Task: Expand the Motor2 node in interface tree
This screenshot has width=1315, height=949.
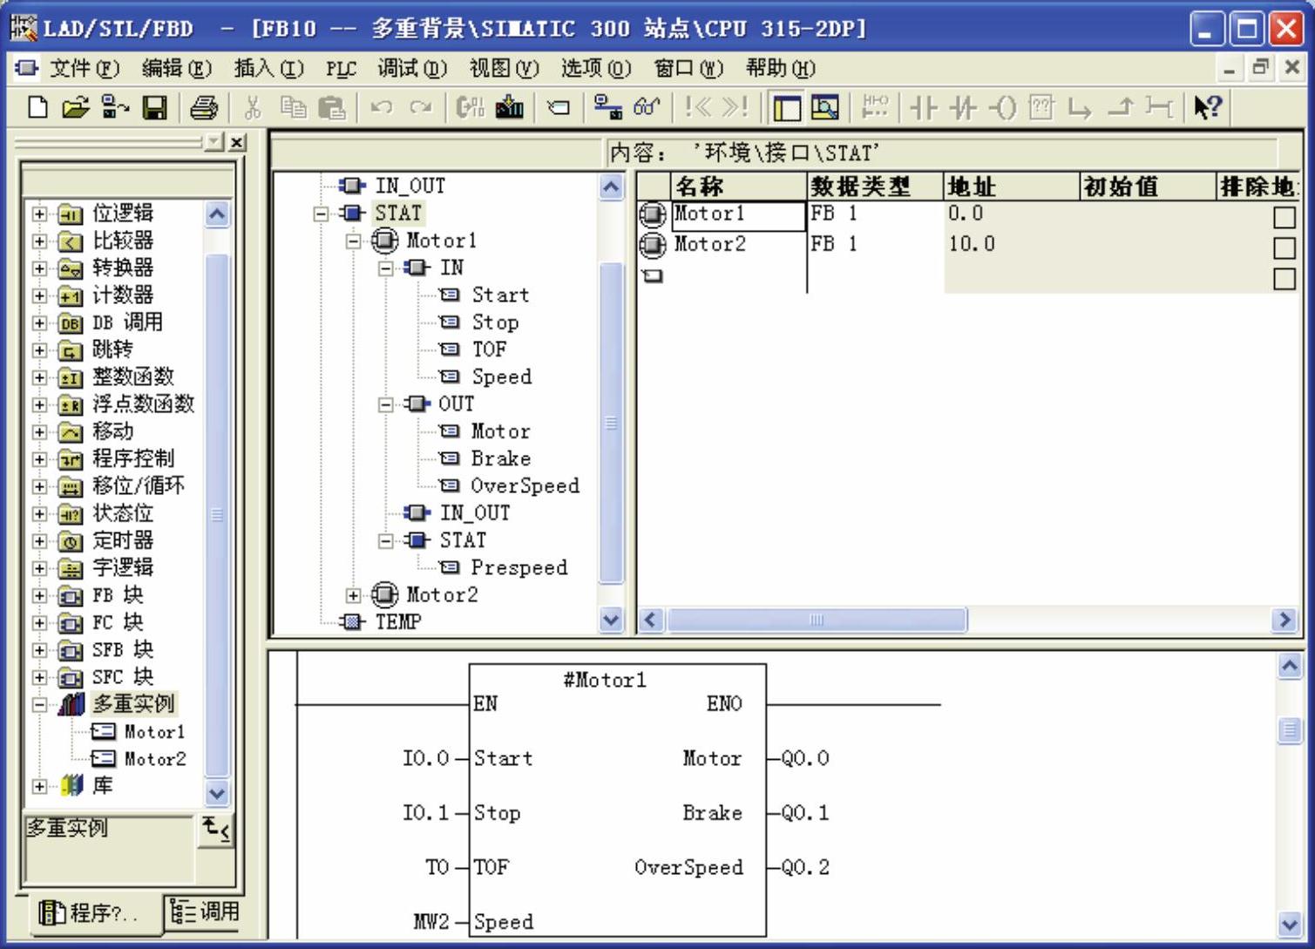Action: 353,595
